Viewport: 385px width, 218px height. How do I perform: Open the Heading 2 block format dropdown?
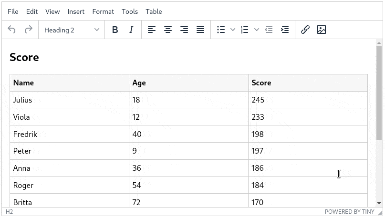72,30
